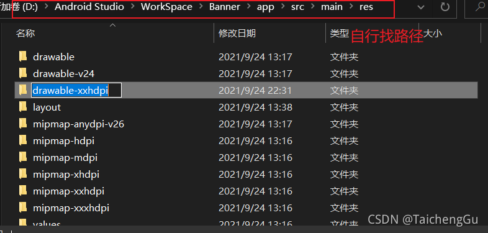
Task: Refresh the current folder view
Action: (445, 7)
